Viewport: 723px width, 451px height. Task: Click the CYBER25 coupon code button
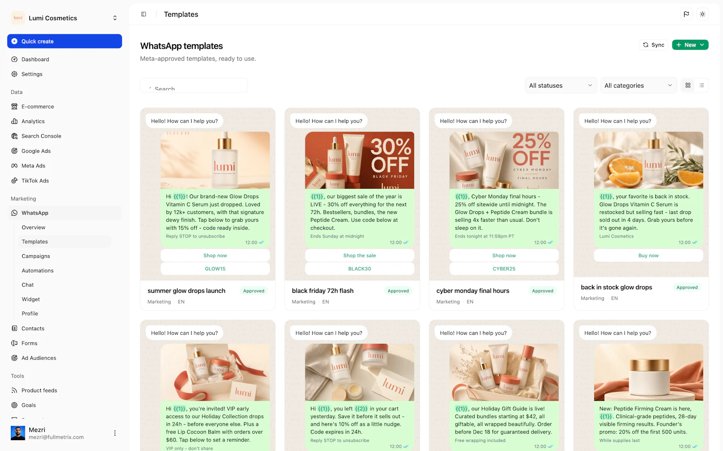click(x=504, y=269)
